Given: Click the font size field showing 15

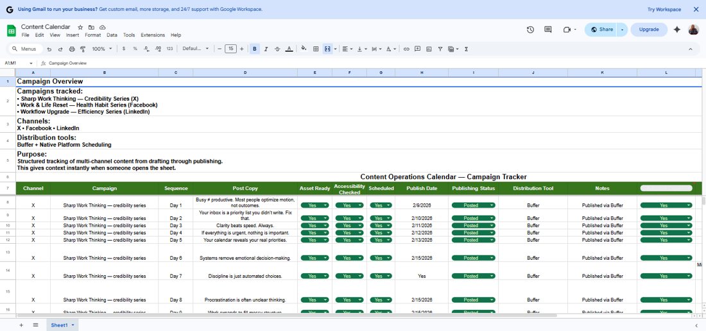Looking at the screenshot, I should (230, 49).
